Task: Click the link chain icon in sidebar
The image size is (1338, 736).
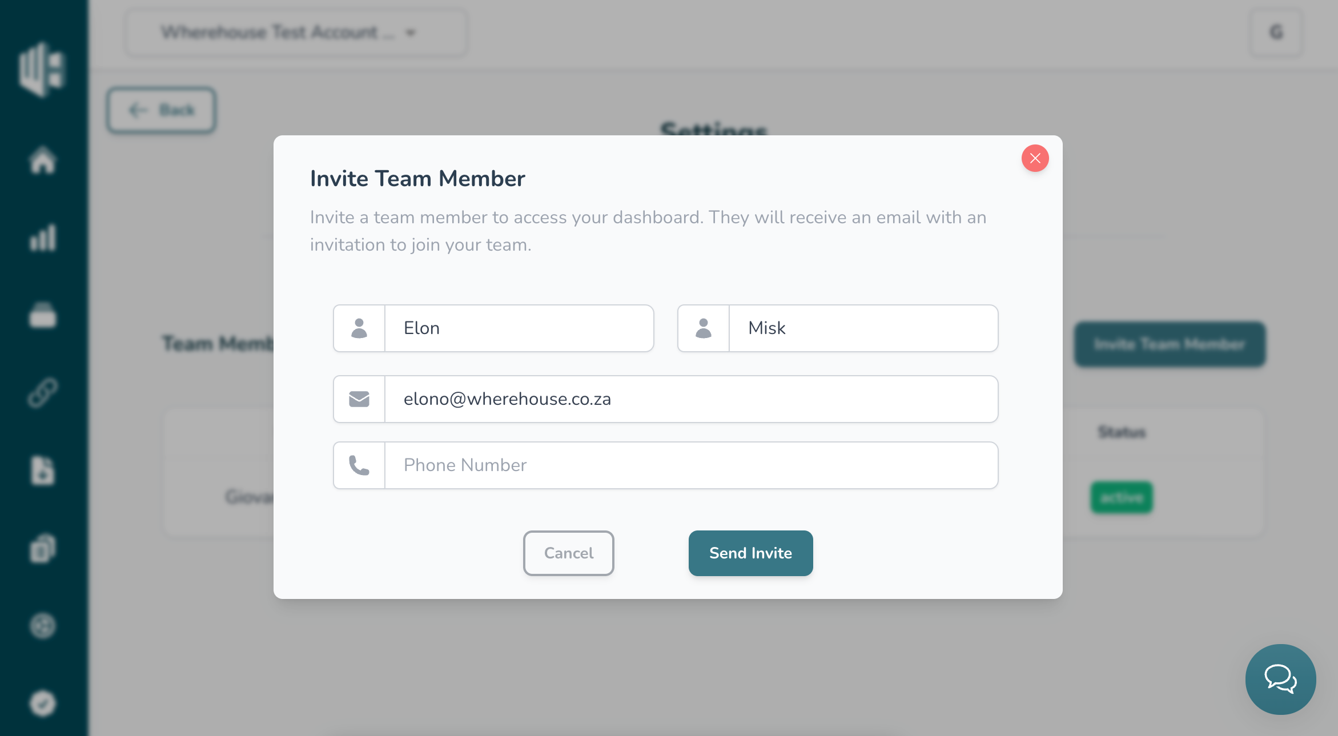Action: pyautogui.click(x=43, y=393)
